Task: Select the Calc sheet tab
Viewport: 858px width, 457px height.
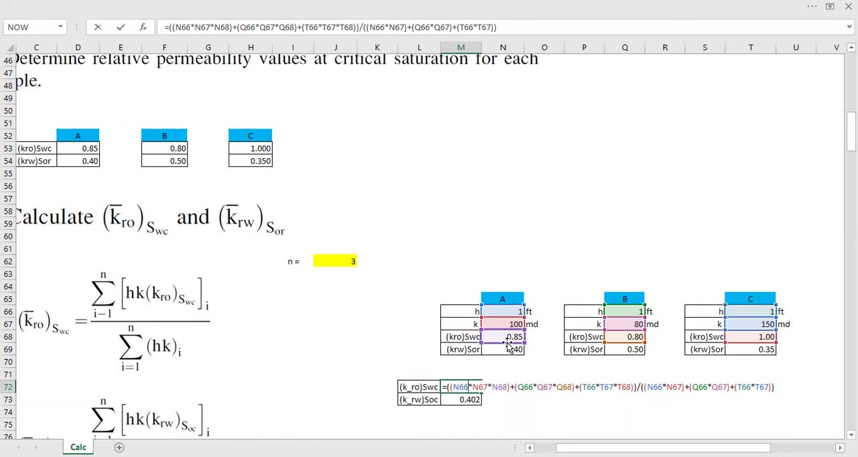Action: pos(78,447)
